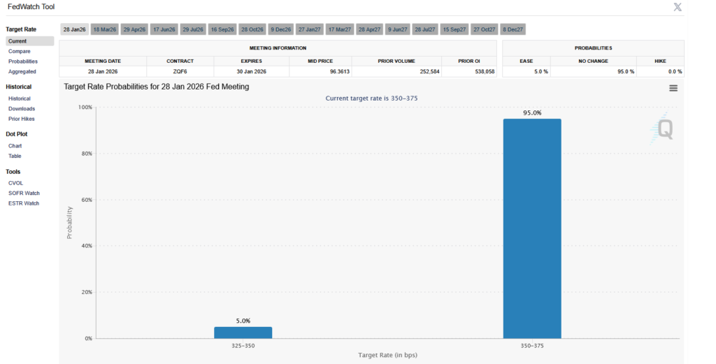Select Probabilities under Target Rate
The image size is (716, 364).
pyautogui.click(x=23, y=61)
